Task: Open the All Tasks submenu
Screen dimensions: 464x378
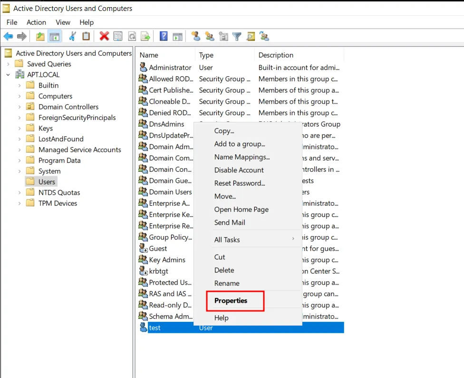Action: (x=248, y=239)
